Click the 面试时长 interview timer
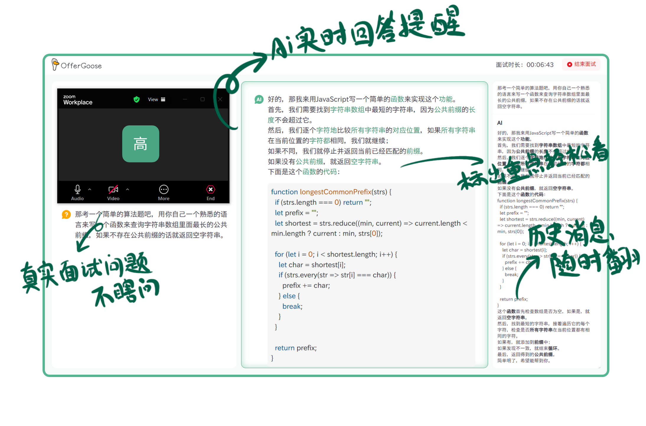 click(x=524, y=65)
